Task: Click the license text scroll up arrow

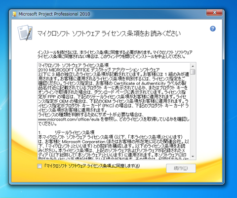Action: [193, 66]
